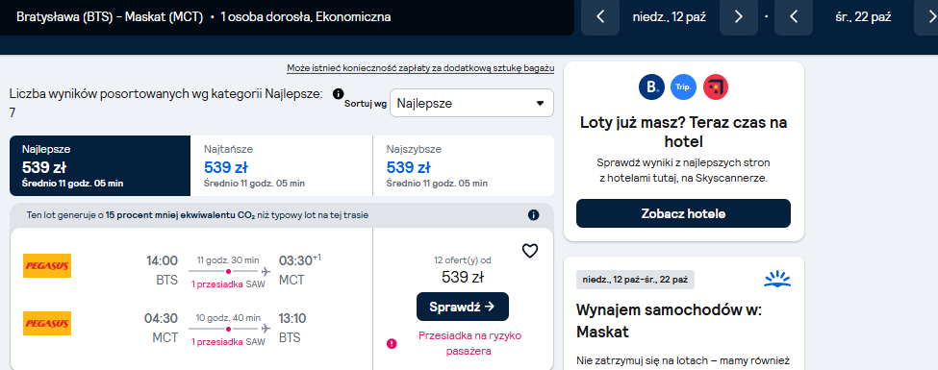
Task: Click the red warning icon for self-transfer
Action: click(392, 343)
